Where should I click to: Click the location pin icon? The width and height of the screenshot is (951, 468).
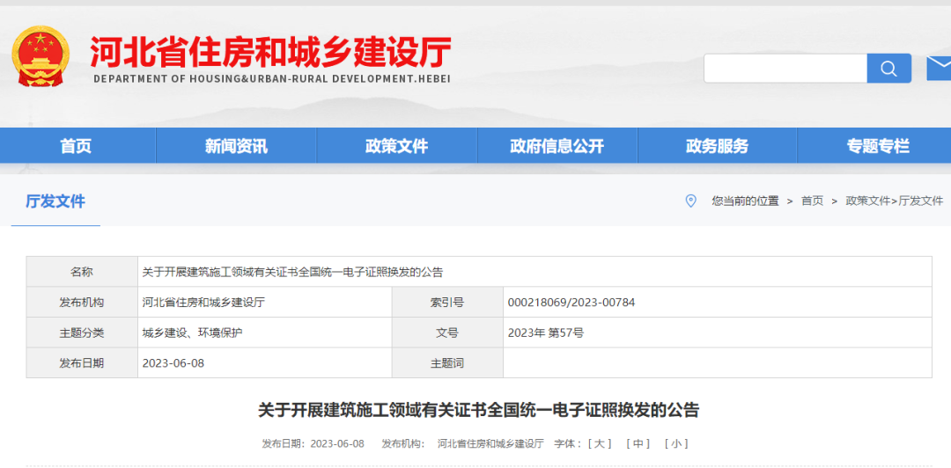pyautogui.click(x=691, y=201)
